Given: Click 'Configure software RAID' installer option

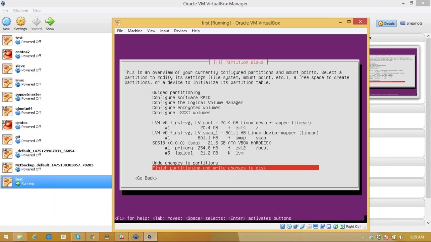Looking at the screenshot, I should [181, 97].
